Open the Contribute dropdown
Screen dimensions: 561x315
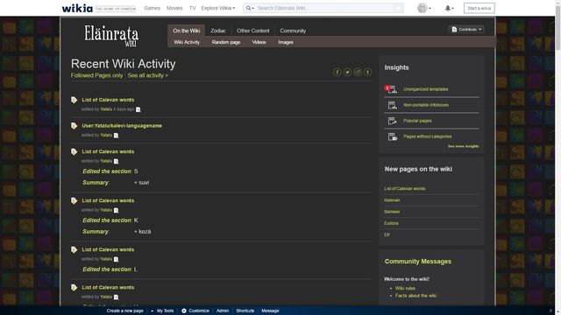pyautogui.click(x=466, y=29)
